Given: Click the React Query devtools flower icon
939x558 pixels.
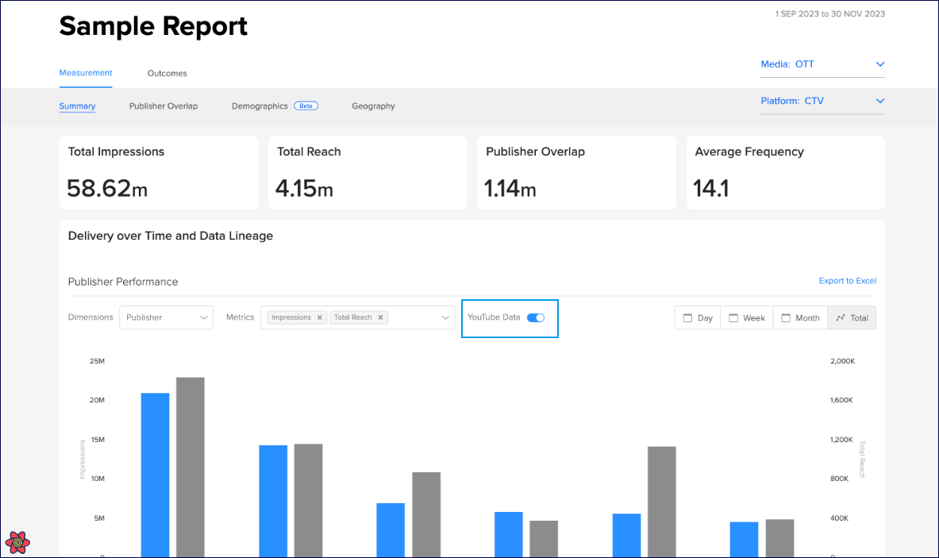Looking at the screenshot, I should coord(18,542).
